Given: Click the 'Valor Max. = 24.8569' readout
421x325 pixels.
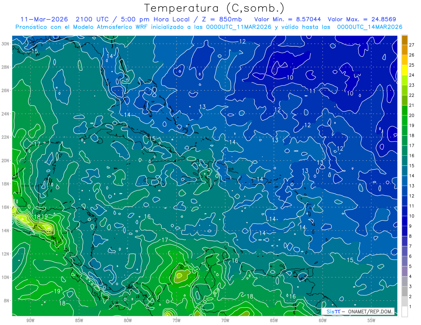Looking at the screenshot, I should (x=362, y=19).
